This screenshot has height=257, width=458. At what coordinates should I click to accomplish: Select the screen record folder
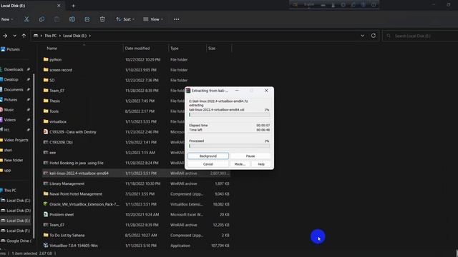pyautogui.click(x=61, y=70)
